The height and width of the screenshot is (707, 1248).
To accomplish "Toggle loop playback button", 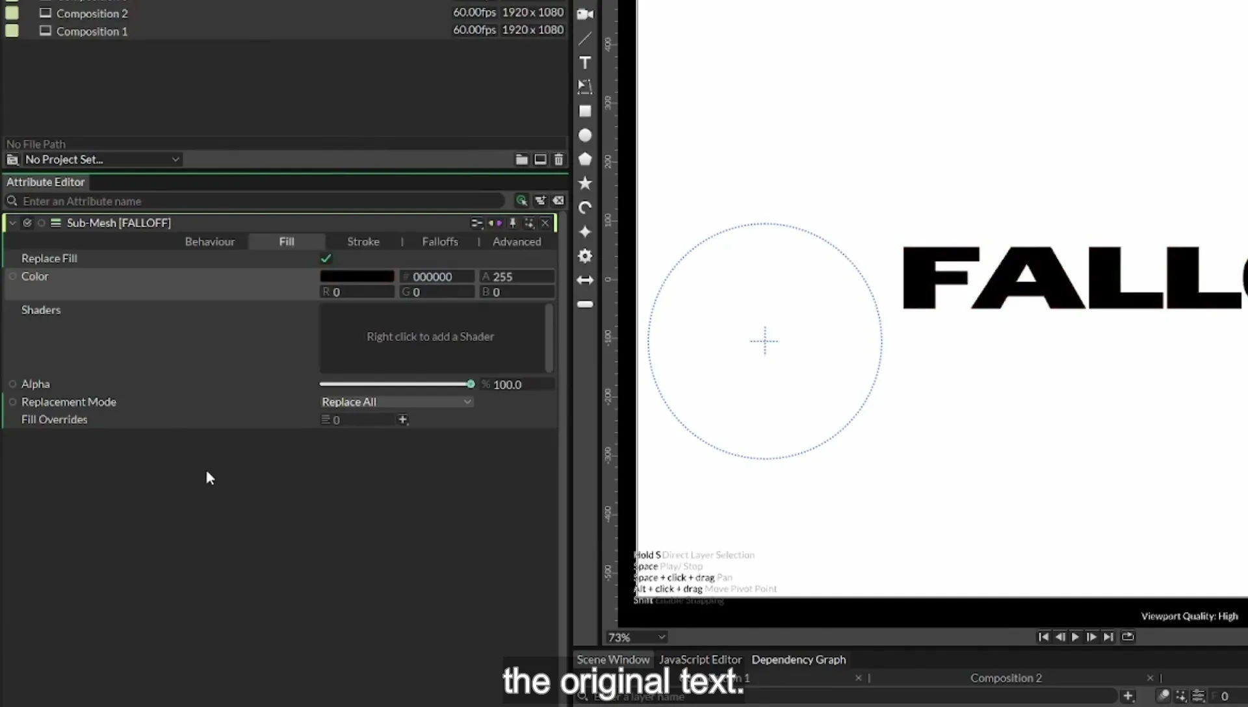I will (x=1128, y=637).
